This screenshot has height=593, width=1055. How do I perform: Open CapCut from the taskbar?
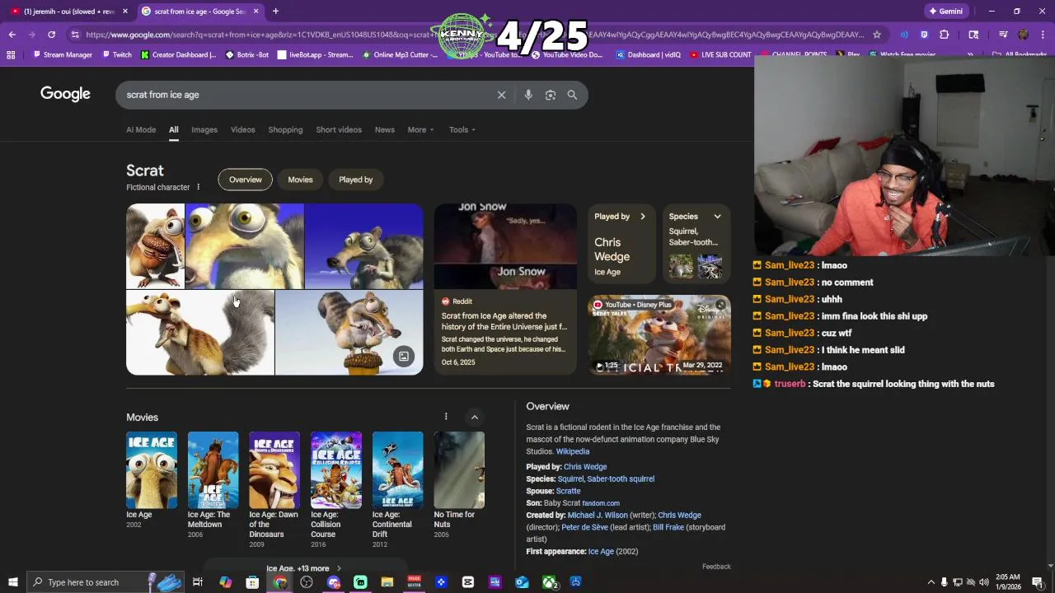[468, 582]
